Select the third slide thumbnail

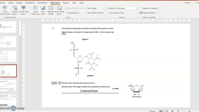(8, 56)
